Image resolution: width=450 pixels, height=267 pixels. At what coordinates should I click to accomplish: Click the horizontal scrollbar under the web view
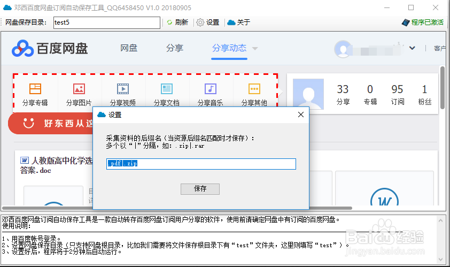point(177,208)
